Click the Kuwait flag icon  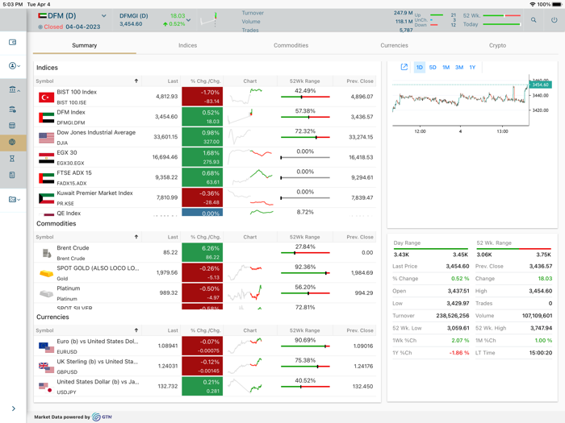click(x=47, y=198)
